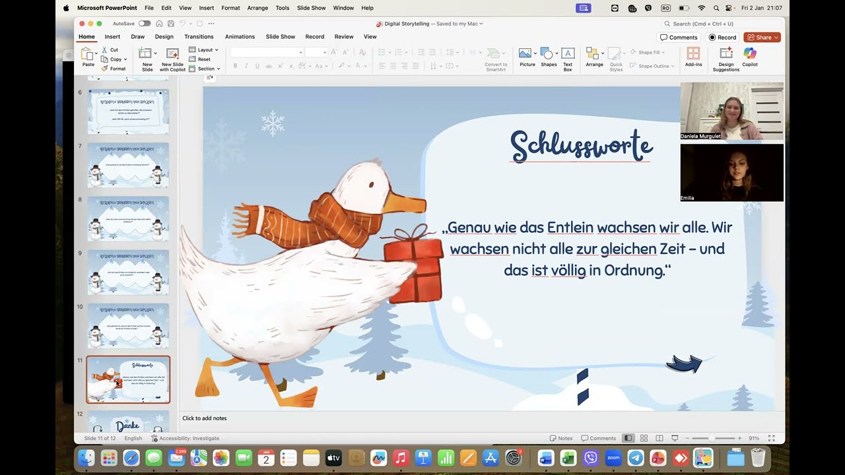This screenshot has width=845, height=475.
Task: Launch the Copilot assistant
Action: coord(750,57)
